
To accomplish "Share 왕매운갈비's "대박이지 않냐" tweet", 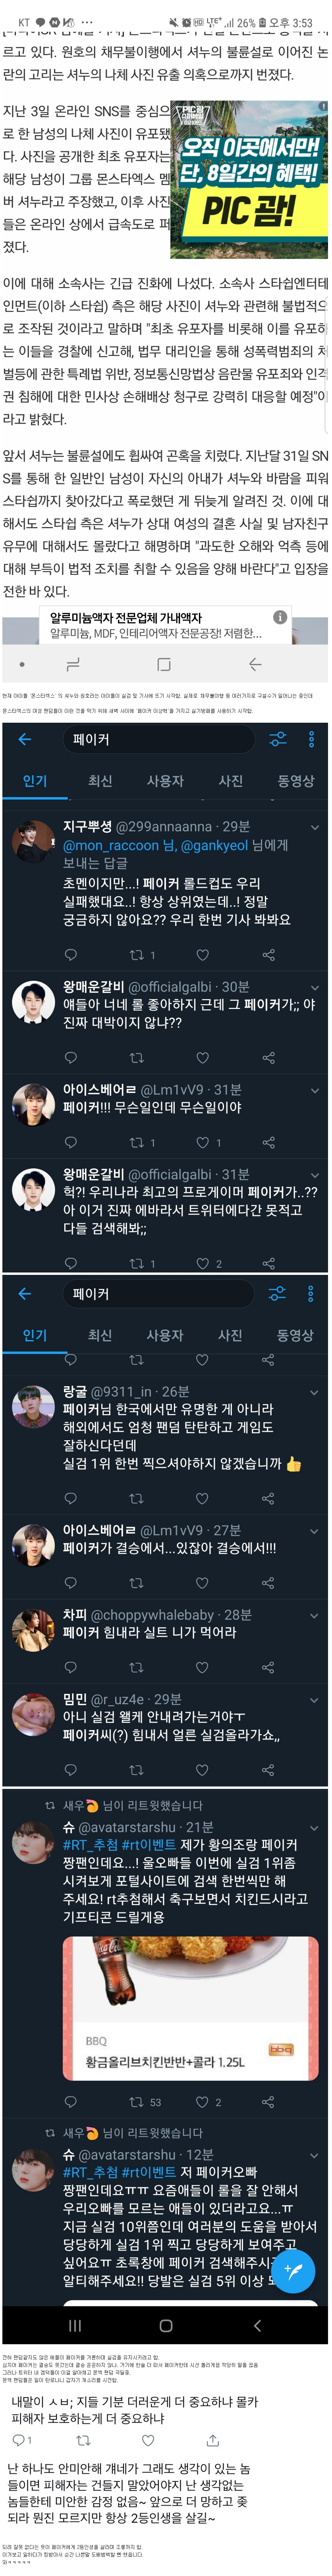I will (x=268, y=1057).
